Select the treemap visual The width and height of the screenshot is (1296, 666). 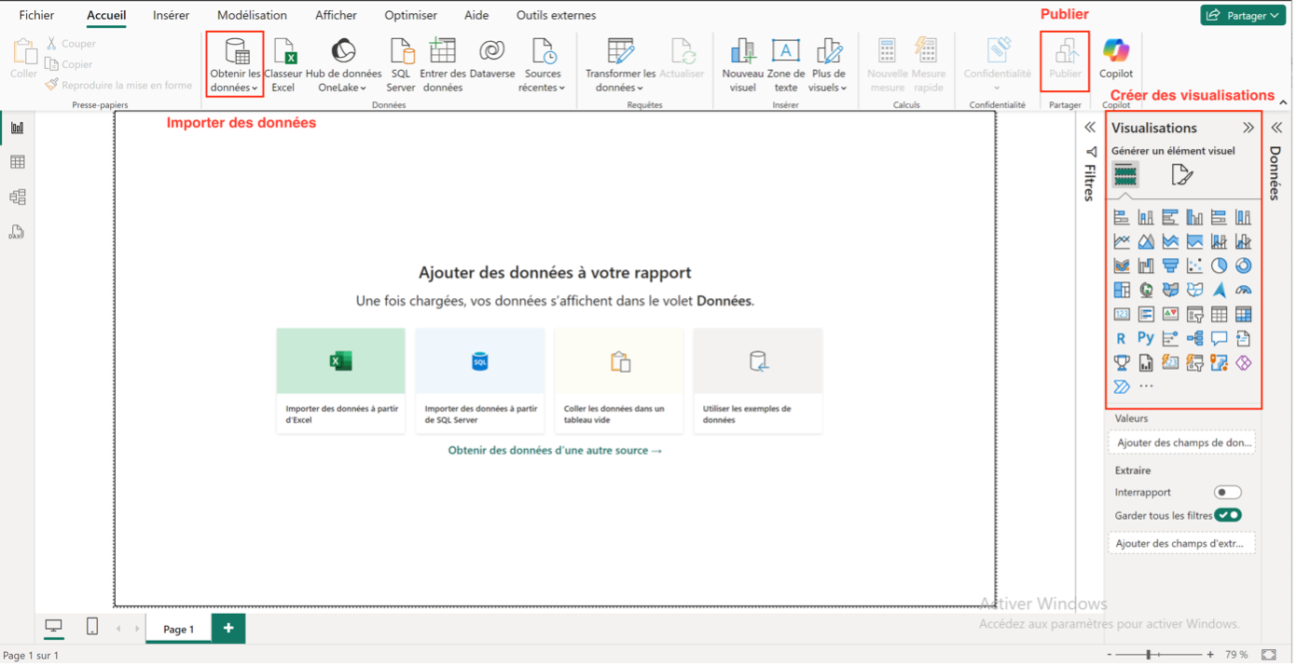tap(1122, 290)
